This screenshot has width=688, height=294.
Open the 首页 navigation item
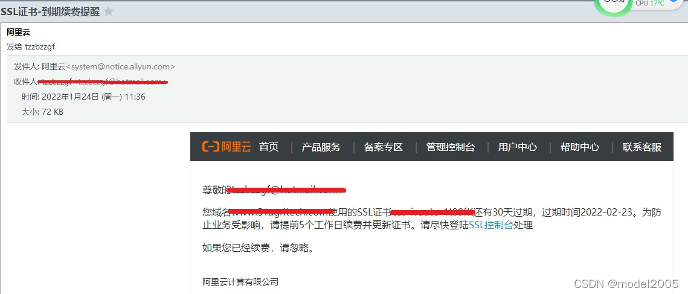[269, 147]
